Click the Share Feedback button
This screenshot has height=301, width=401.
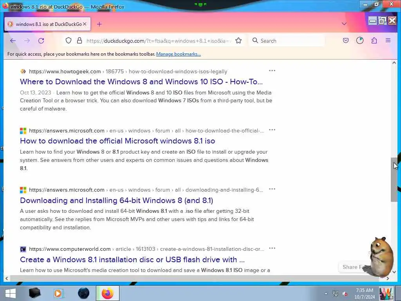pos(354,267)
